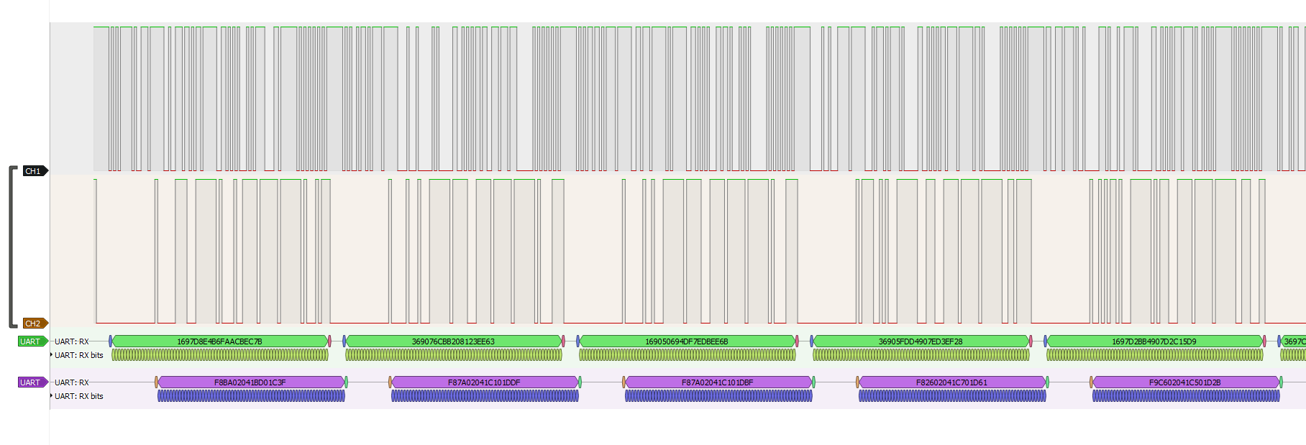Click the blue start marker before 1697D8E4B6FAACBEC7B

(111, 341)
